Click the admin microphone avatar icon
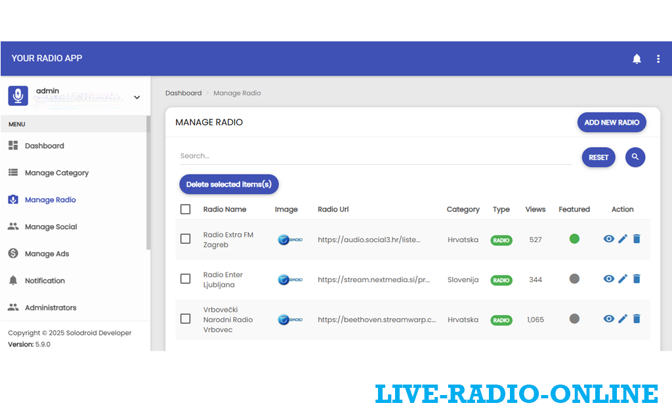This screenshot has width=672, height=420. pos(18,96)
